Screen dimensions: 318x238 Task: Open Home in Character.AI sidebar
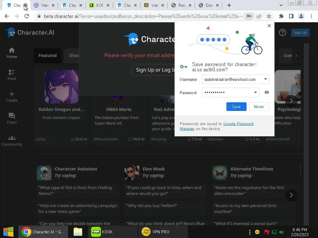[x=12, y=53]
